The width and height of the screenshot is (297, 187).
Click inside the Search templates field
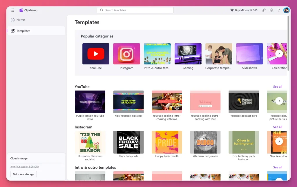[x=135, y=10]
